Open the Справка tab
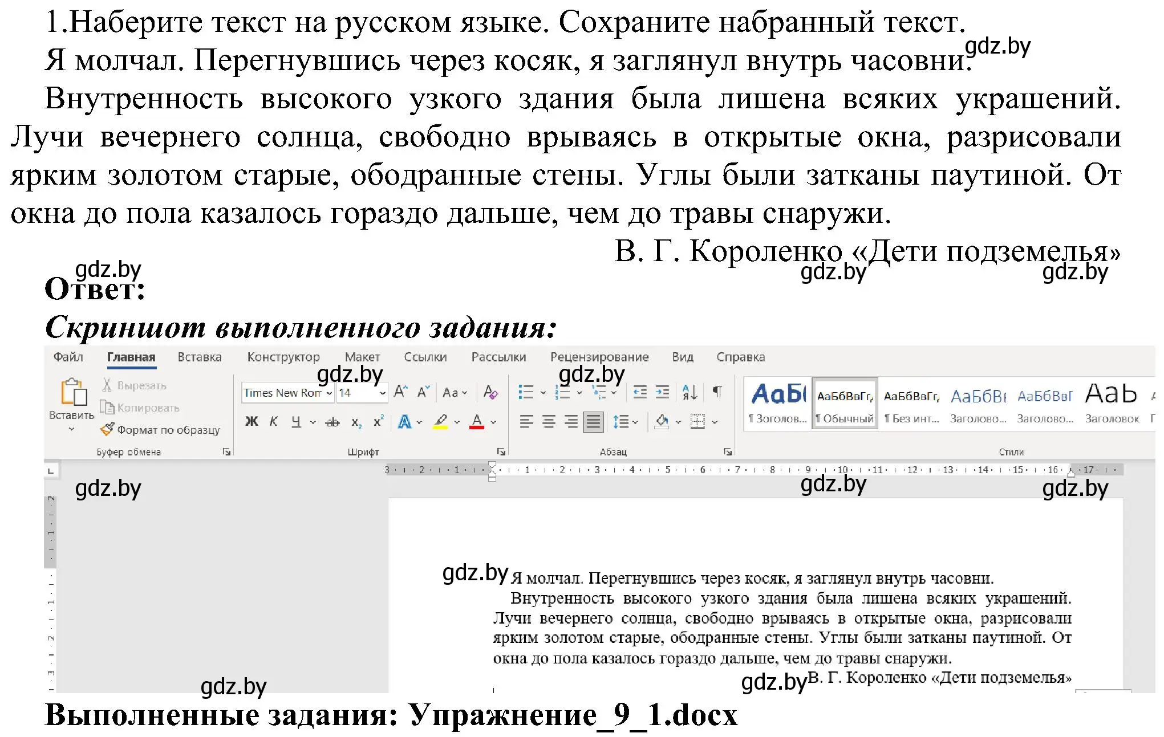Viewport: 1164px width, 737px height. coord(741,357)
